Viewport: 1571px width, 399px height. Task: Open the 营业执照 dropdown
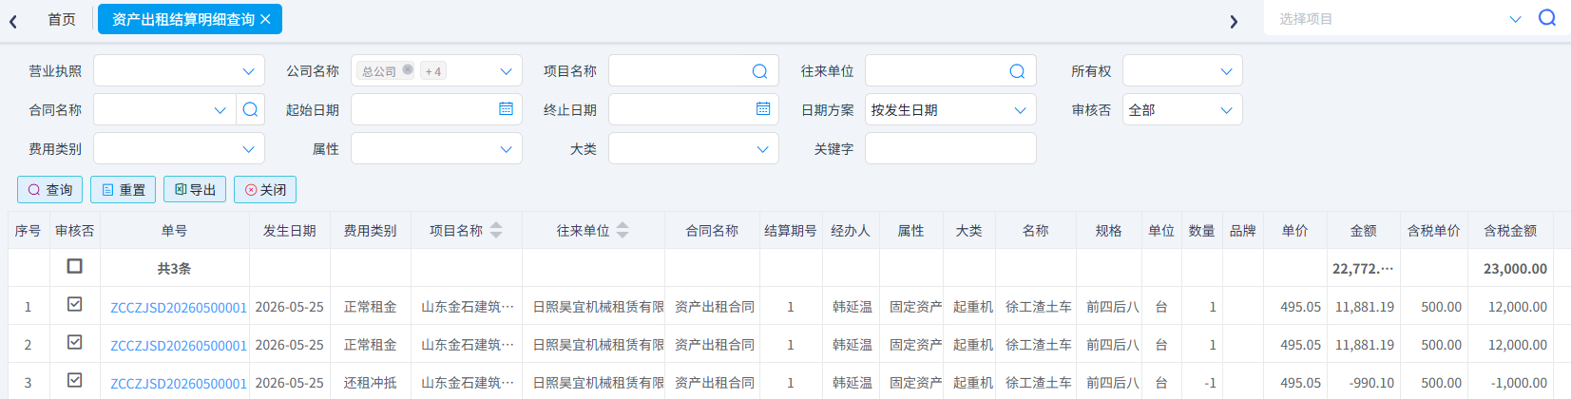pyautogui.click(x=179, y=71)
